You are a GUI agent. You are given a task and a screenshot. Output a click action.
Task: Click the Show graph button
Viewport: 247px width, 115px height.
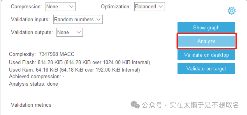[206, 28]
